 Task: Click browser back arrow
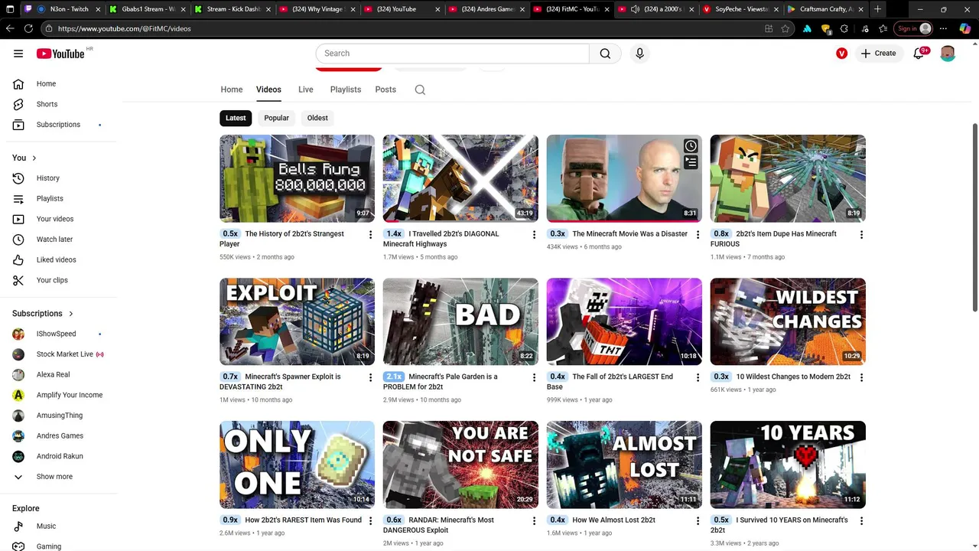10,28
